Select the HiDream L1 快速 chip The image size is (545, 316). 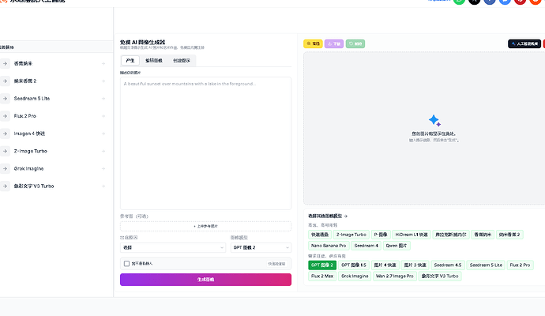click(412, 235)
